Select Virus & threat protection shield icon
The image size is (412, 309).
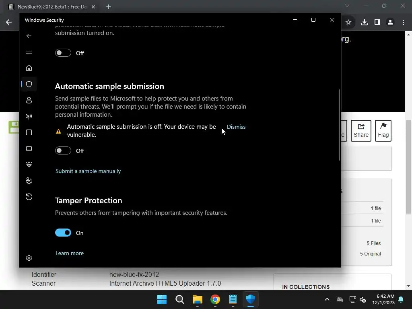coord(29,84)
